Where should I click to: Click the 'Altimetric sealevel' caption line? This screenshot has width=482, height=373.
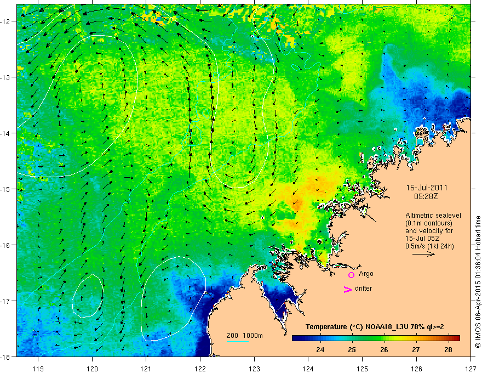point(433,216)
